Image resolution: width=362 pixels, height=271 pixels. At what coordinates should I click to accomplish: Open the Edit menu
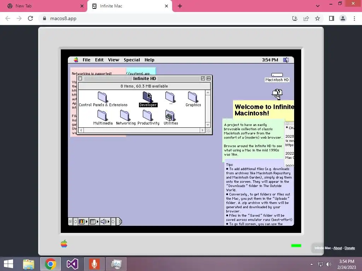99,60
